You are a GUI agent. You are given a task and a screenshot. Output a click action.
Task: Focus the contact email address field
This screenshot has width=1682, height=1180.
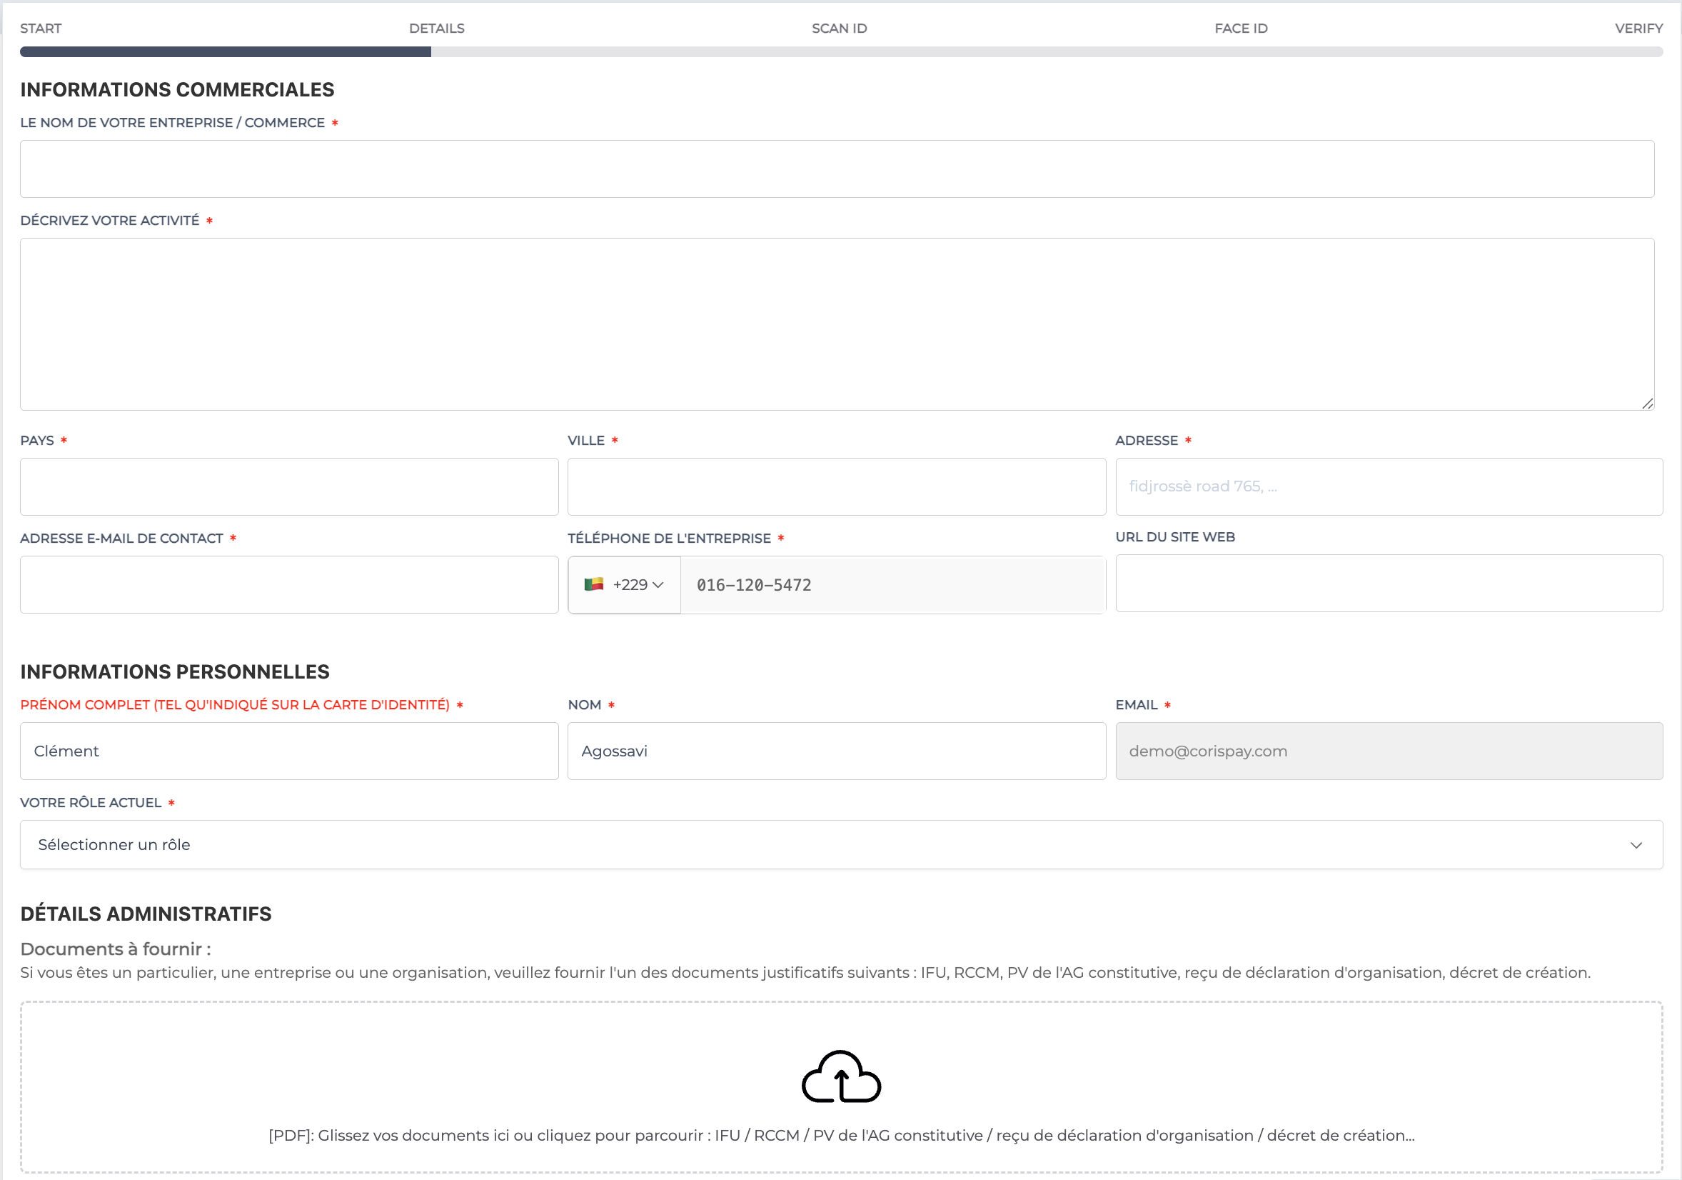tap(288, 584)
